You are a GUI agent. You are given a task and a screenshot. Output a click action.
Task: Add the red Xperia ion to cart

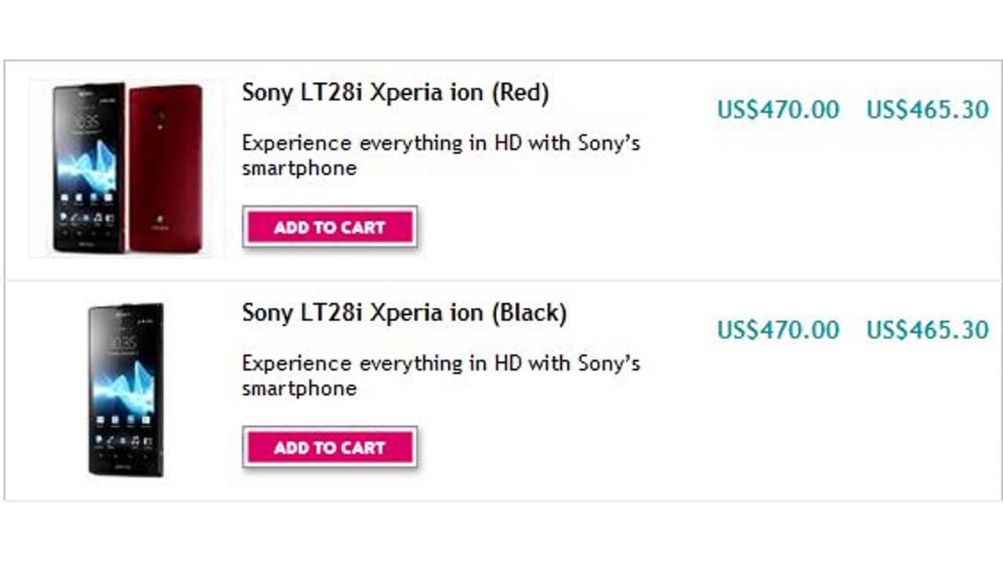point(330,227)
